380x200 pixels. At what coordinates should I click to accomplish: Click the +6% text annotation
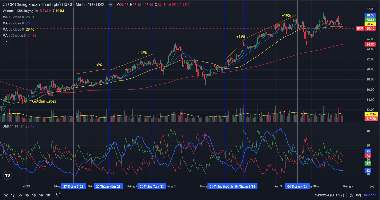tap(98, 65)
